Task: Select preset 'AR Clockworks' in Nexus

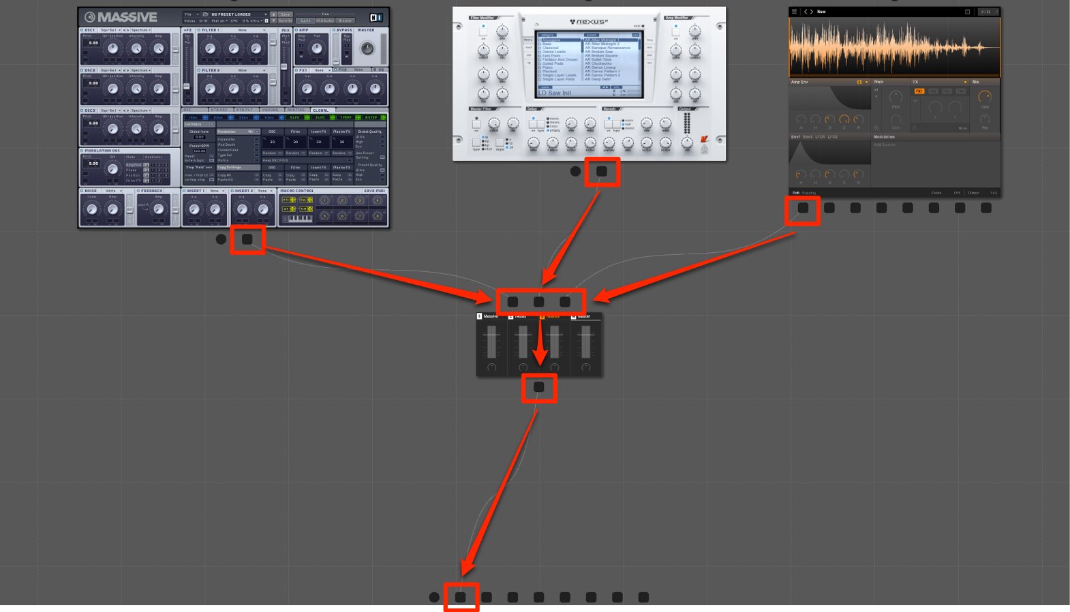Action: pos(598,63)
